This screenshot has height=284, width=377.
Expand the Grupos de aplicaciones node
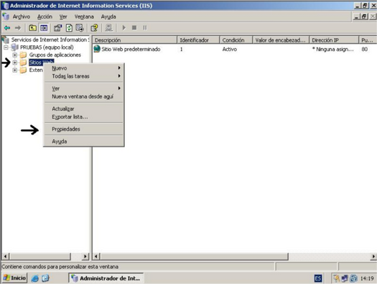pos(15,55)
